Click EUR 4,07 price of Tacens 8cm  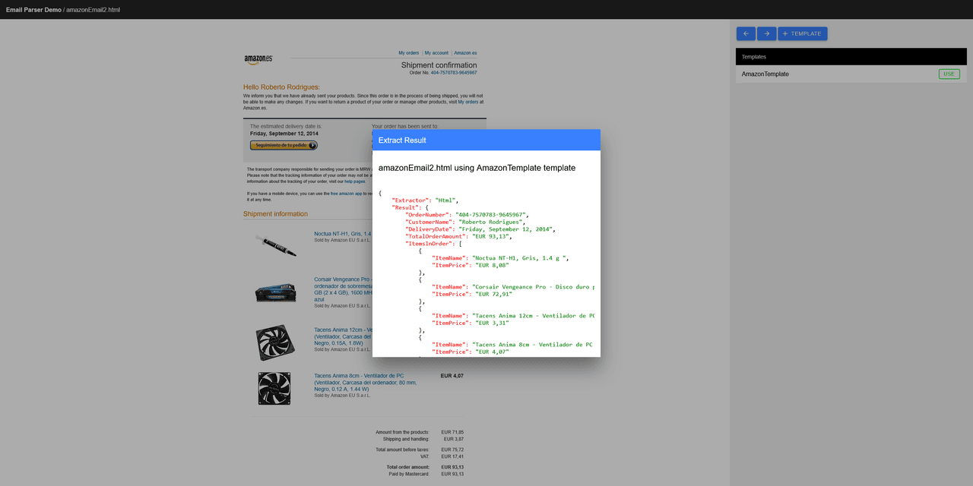(x=452, y=376)
